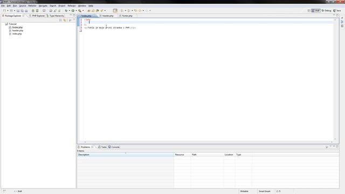Click the paragraph code line in editor
Screen dimensions: 345x194
tap(110, 27)
